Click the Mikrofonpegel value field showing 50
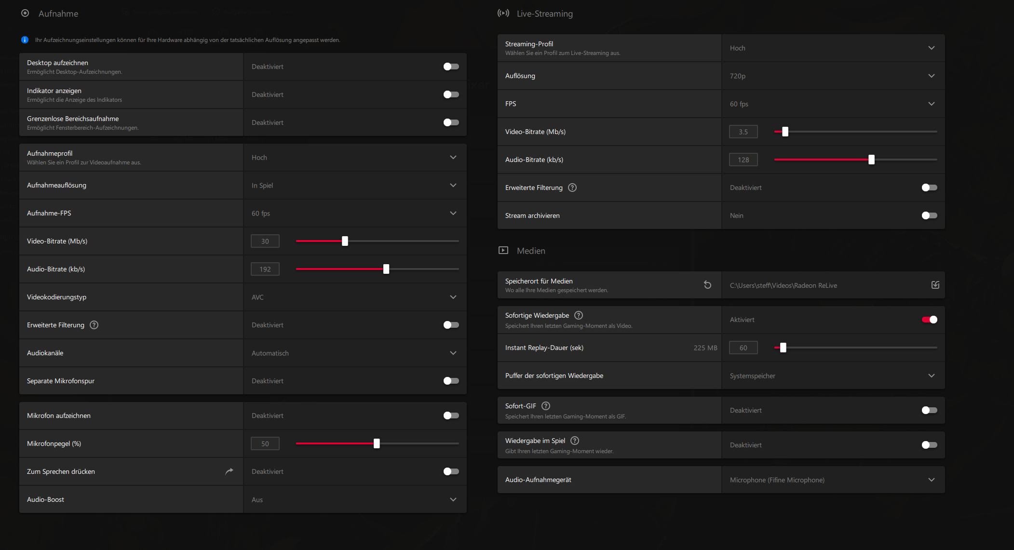 click(265, 443)
